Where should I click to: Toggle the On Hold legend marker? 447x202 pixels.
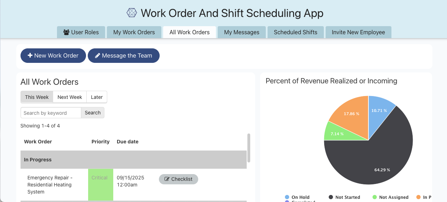pyautogui.click(x=287, y=197)
